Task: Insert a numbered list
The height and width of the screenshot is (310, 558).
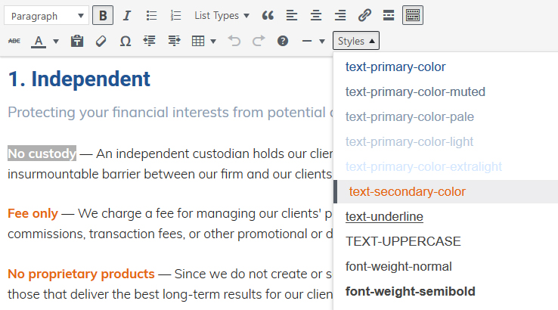Action: coord(176,15)
